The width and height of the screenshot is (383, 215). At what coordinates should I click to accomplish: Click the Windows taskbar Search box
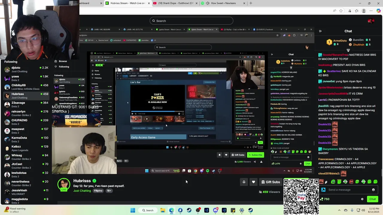pos(148,210)
